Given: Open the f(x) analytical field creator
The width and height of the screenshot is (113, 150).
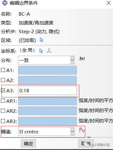Looking at the screenshot, I should tap(82, 59).
